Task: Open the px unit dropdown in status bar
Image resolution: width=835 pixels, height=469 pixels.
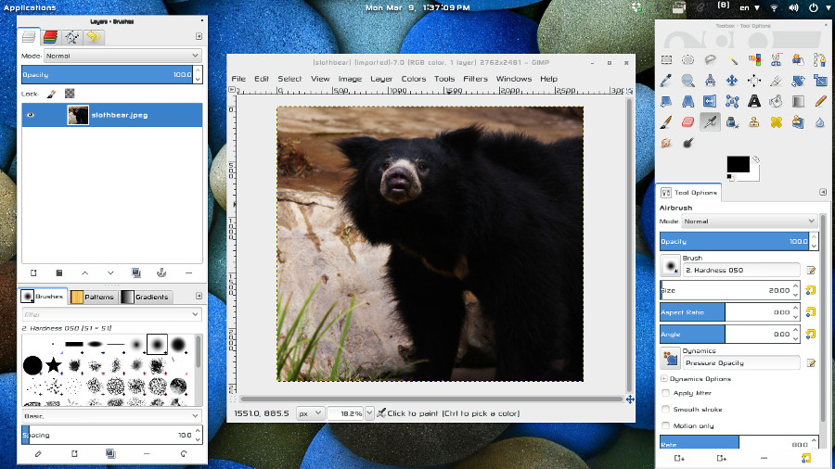Action: 310,413
